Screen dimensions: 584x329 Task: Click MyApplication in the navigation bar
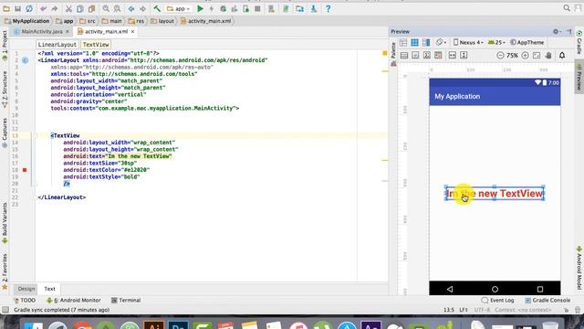[x=26, y=21]
